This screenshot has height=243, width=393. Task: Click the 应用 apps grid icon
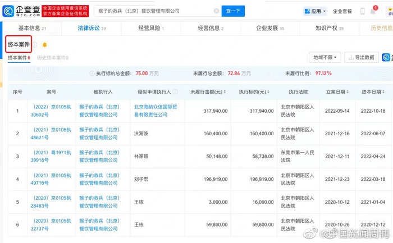[x=308, y=11]
